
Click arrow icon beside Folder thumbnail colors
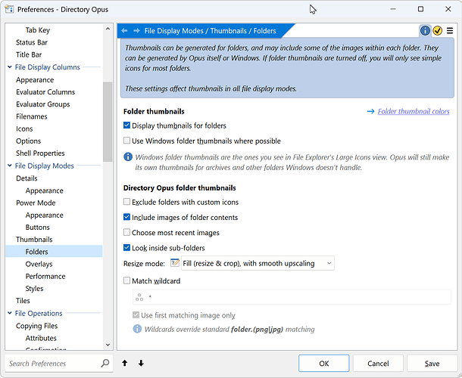370,111
